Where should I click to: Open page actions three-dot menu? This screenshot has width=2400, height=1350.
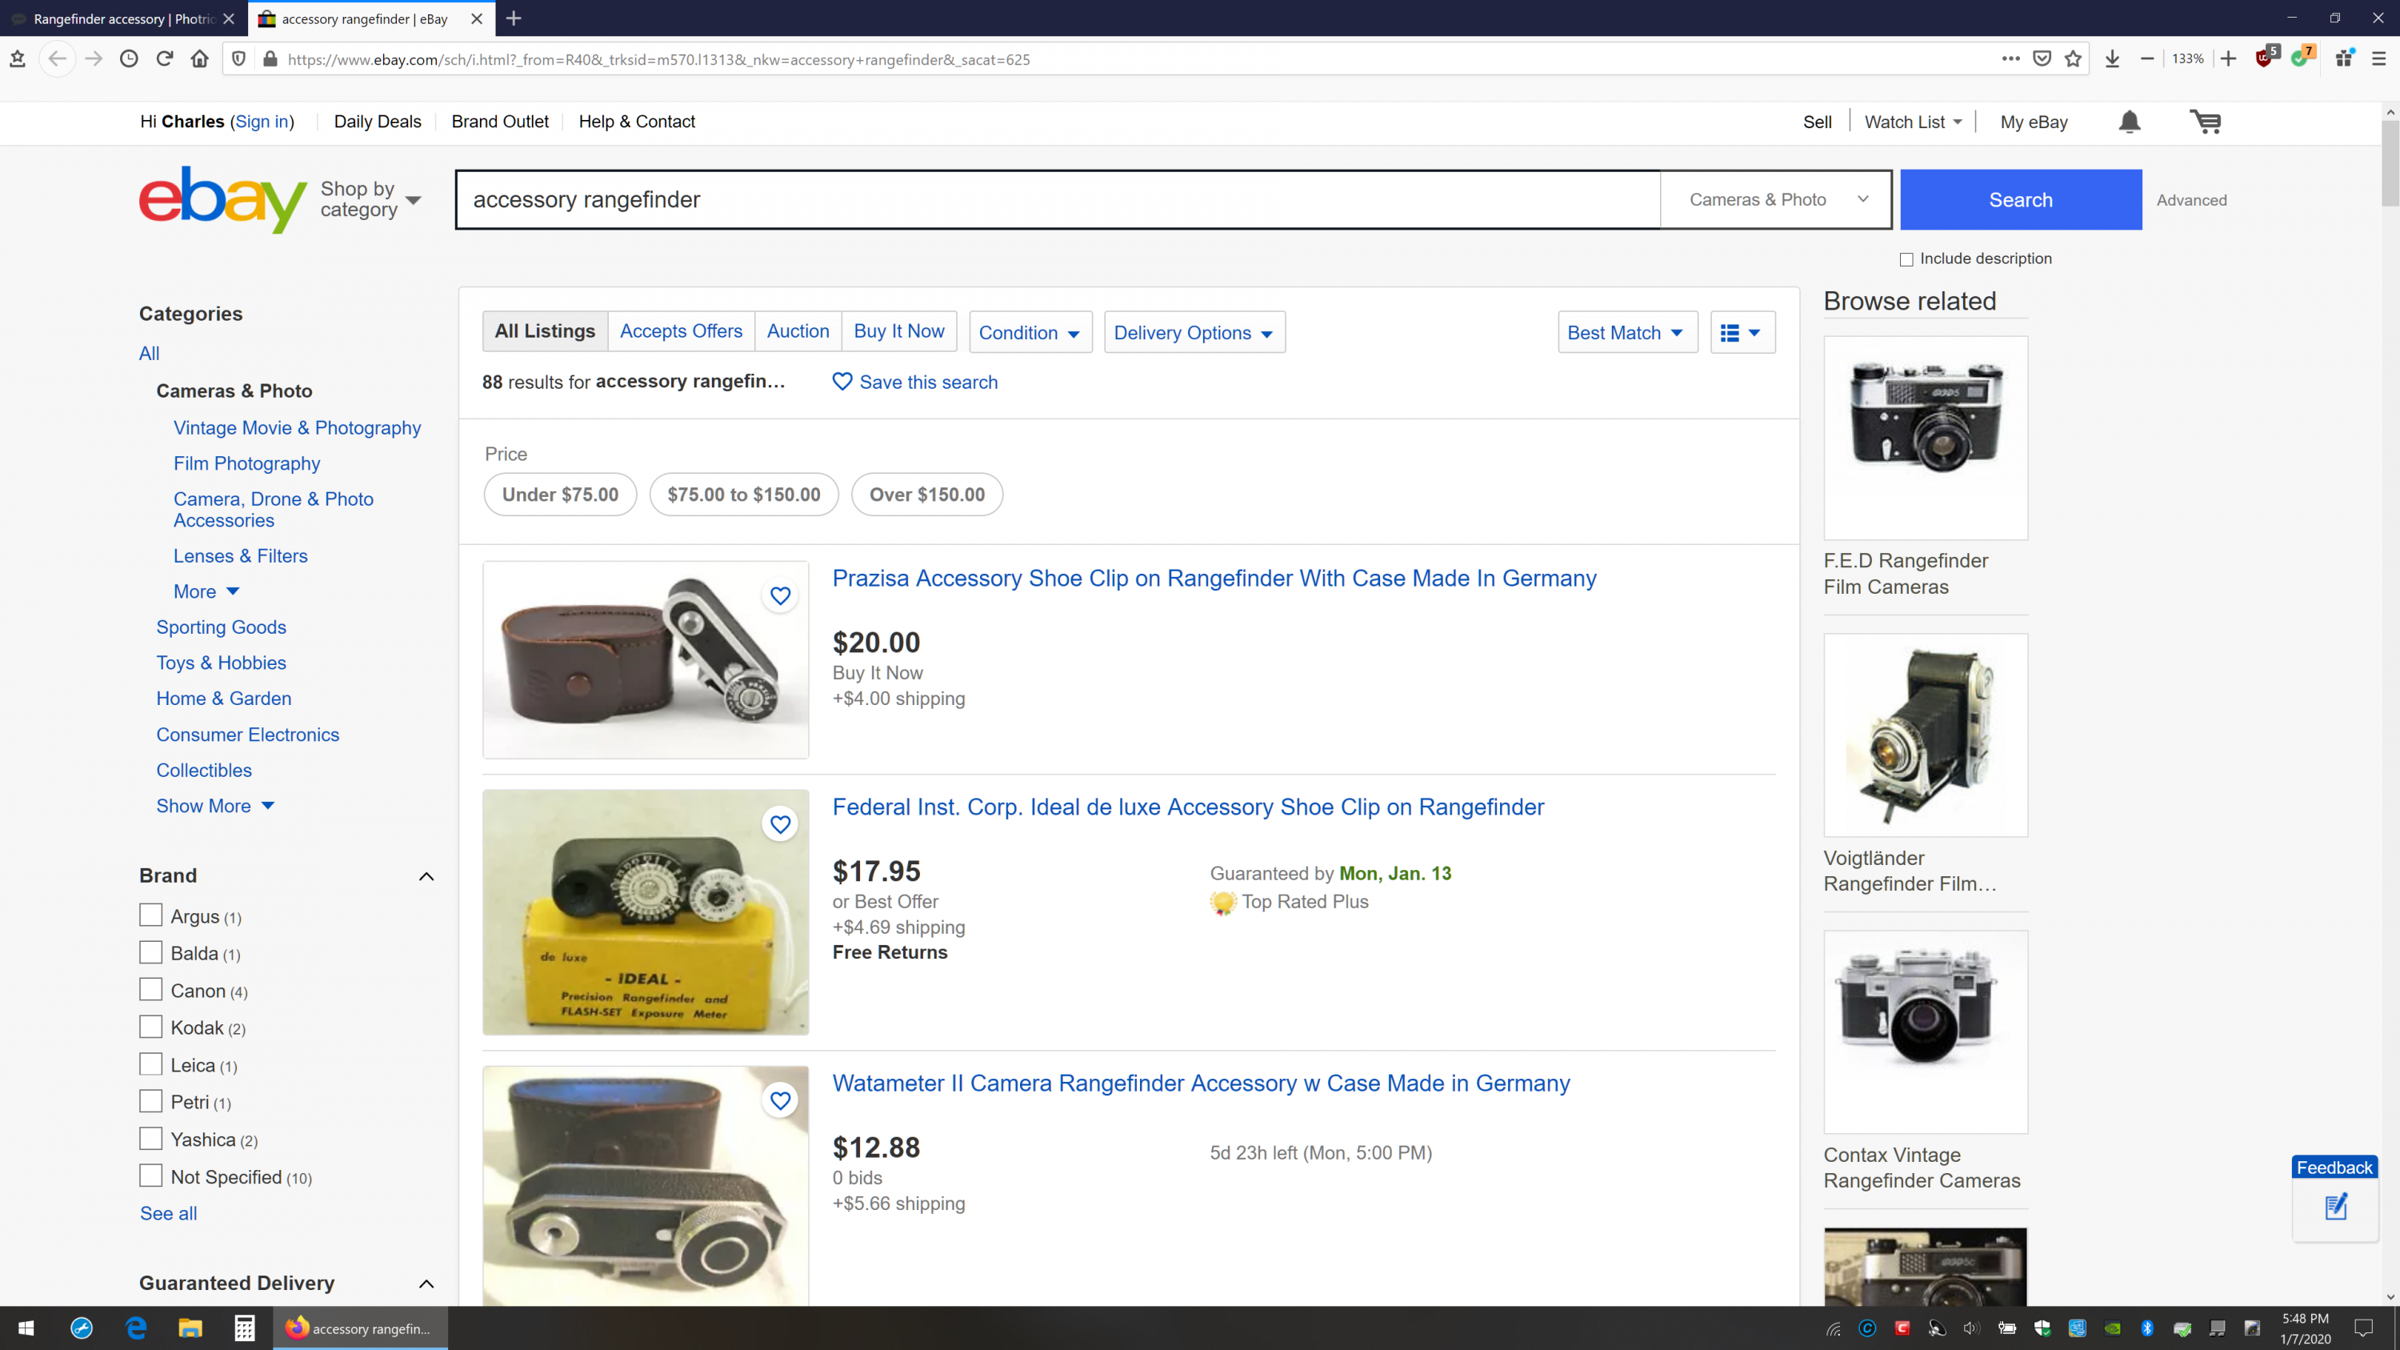(2010, 58)
